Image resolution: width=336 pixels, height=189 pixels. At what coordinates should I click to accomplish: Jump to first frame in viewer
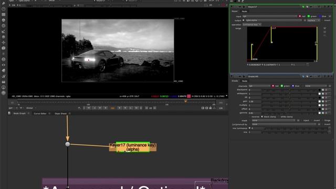89,108
